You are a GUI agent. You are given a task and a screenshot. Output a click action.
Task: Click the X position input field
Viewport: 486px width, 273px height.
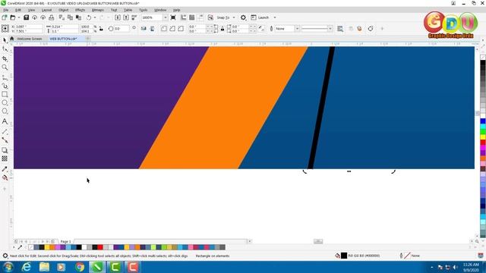point(28,27)
